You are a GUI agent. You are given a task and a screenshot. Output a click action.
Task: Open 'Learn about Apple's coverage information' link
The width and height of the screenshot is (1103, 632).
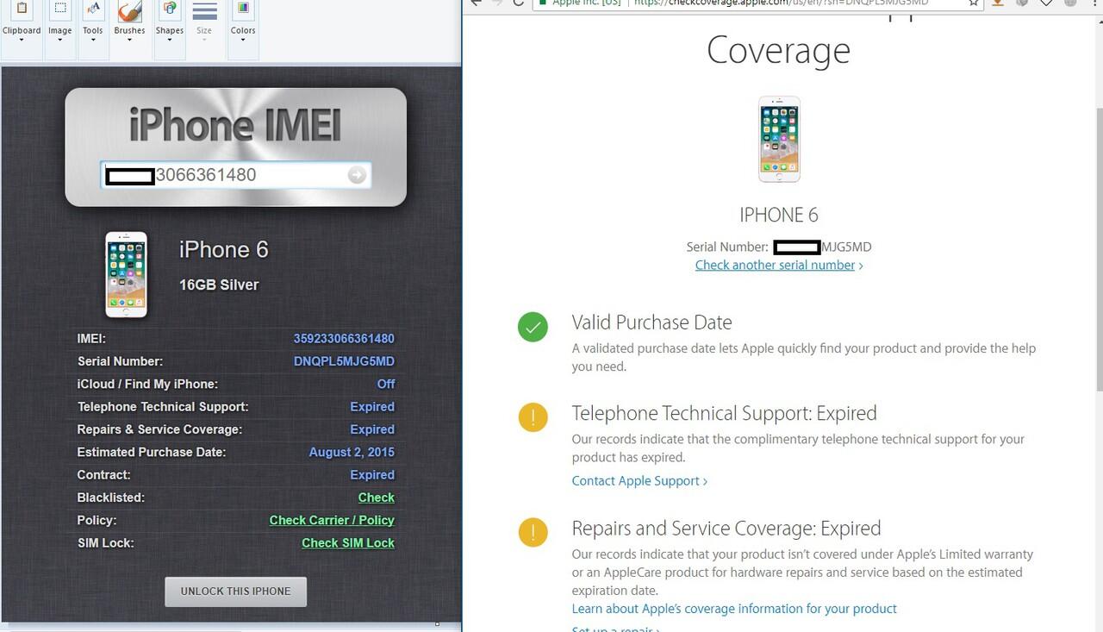(x=734, y=609)
